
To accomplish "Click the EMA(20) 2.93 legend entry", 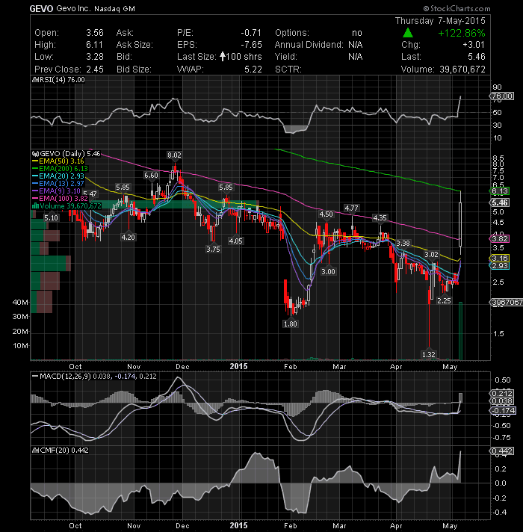I will pos(61,176).
